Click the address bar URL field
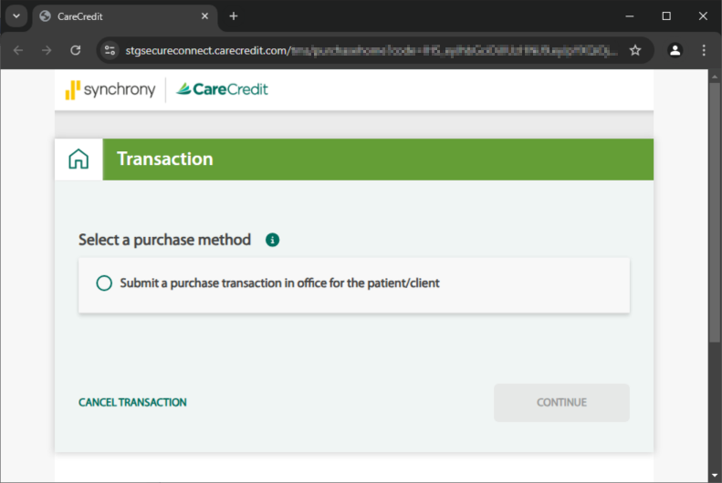 coord(371,50)
